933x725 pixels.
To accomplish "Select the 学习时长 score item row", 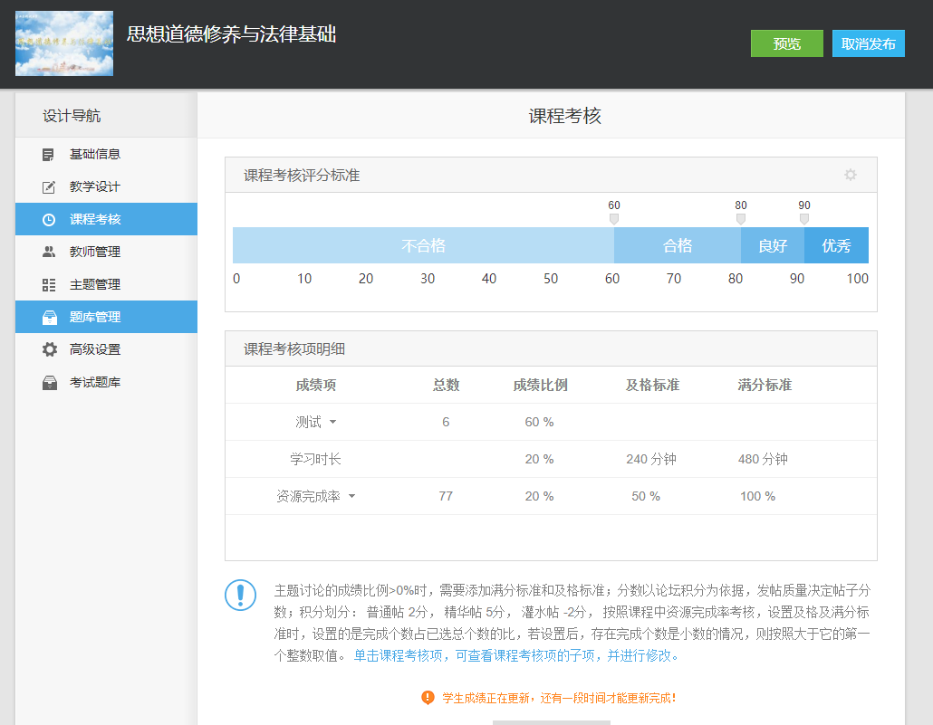I will pyautogui.click(x=315, y=460).
